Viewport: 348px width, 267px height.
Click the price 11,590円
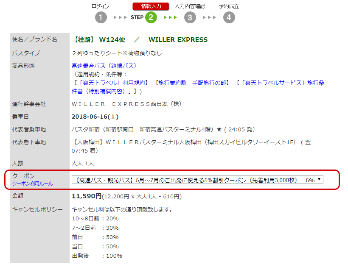click(x=87, y=196)
